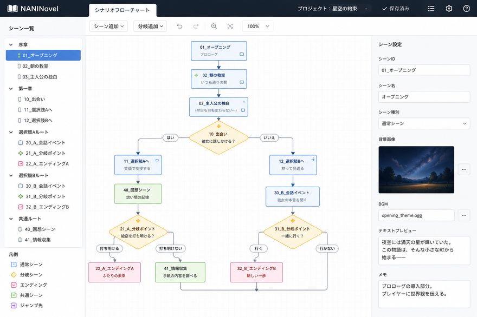Screen dimensions: 477x317
Task: Click the undo arrow icon
Action: [x=179, y=27]
